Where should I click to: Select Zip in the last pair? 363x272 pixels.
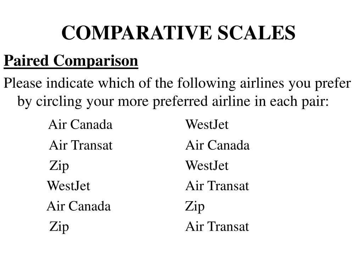coord(59,227)
